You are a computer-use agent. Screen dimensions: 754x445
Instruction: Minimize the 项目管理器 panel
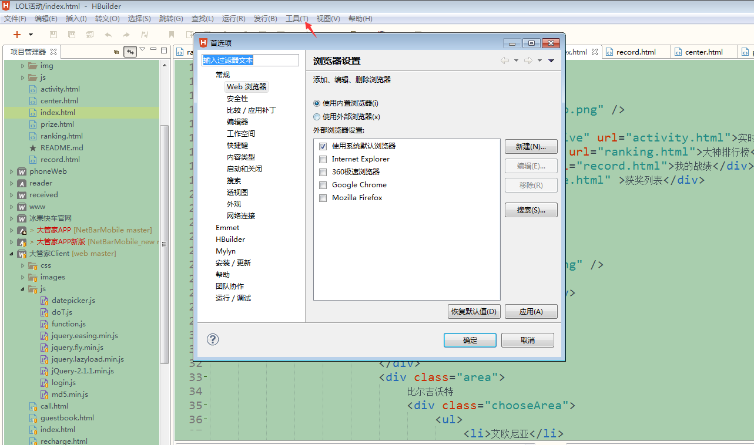[154, 50]
